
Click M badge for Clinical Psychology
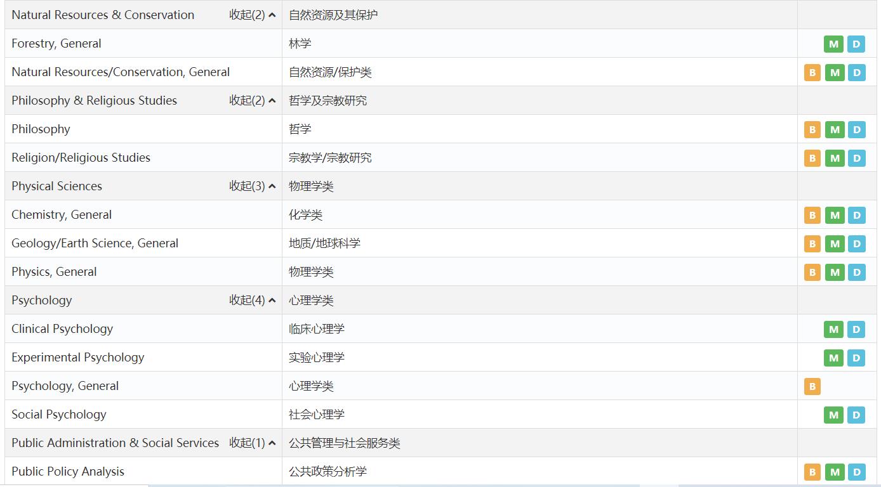834,329
